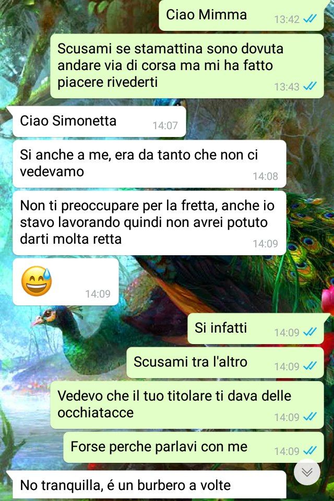Tap the sweating smile emoji message

coord(65,282)
